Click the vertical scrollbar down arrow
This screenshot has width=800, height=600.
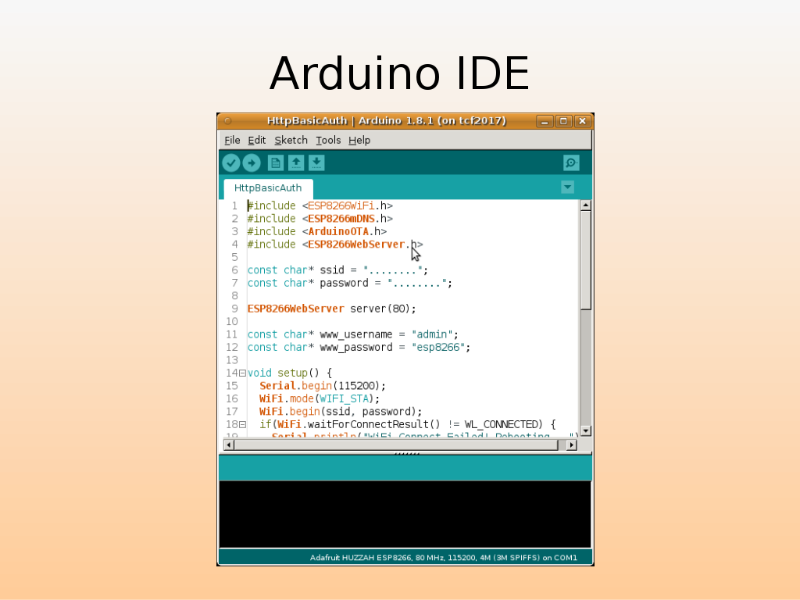click(586, 430)
